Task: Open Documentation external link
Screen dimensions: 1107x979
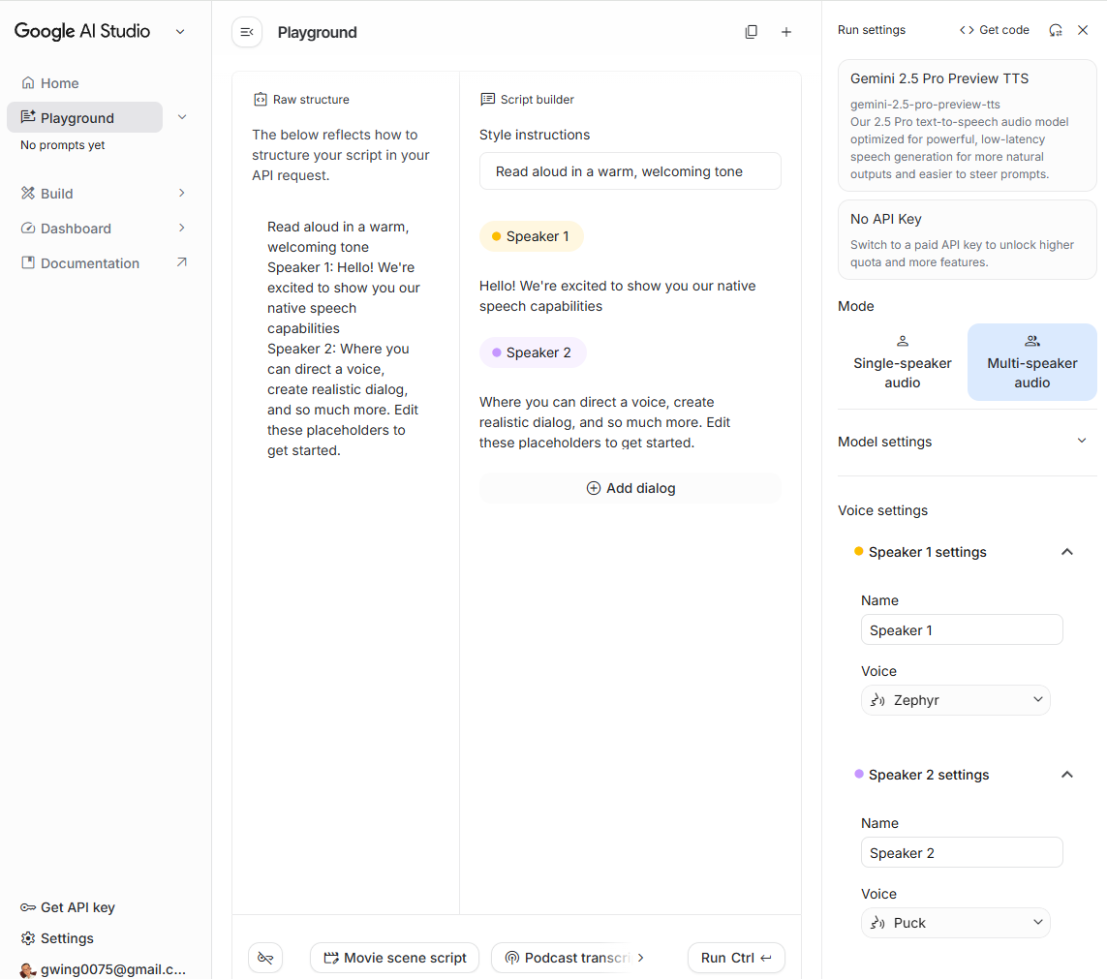Action: coord(181,262)
